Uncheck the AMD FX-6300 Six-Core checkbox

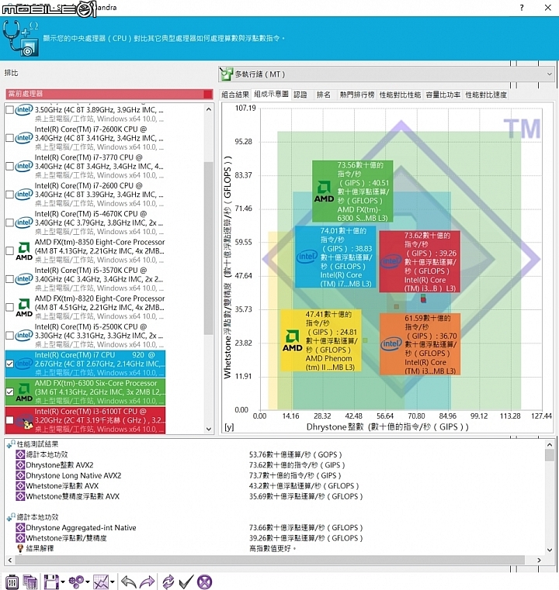tap(10, 392)
